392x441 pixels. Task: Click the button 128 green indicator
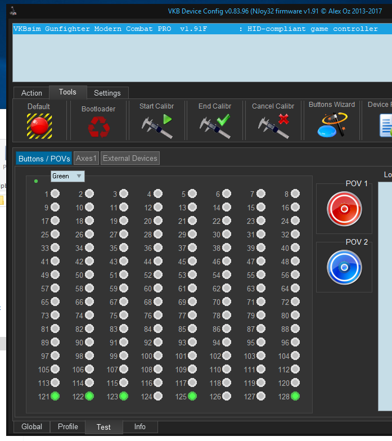coord(295,396)
